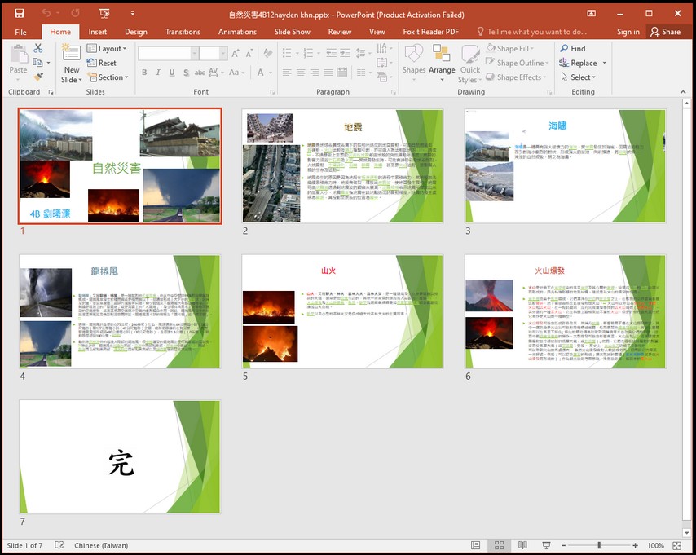Click the New Slide icon
This screenshot has height=555, width=696.
71,53
